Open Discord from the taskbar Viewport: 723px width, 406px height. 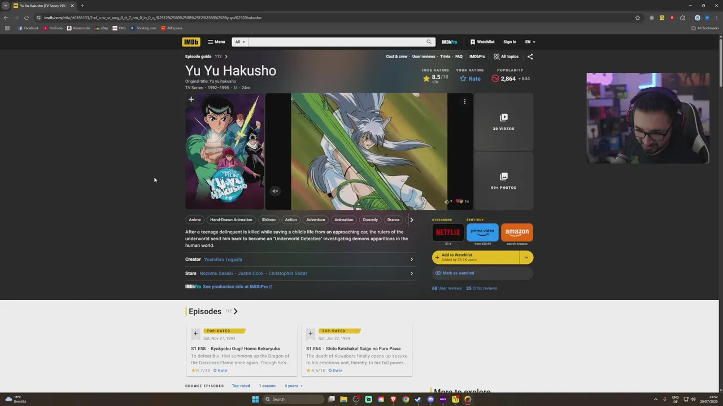430,399
